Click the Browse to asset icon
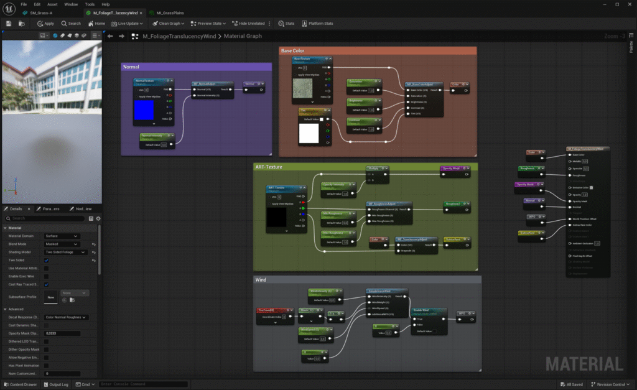Screen dimensions: 637x390 22,24
